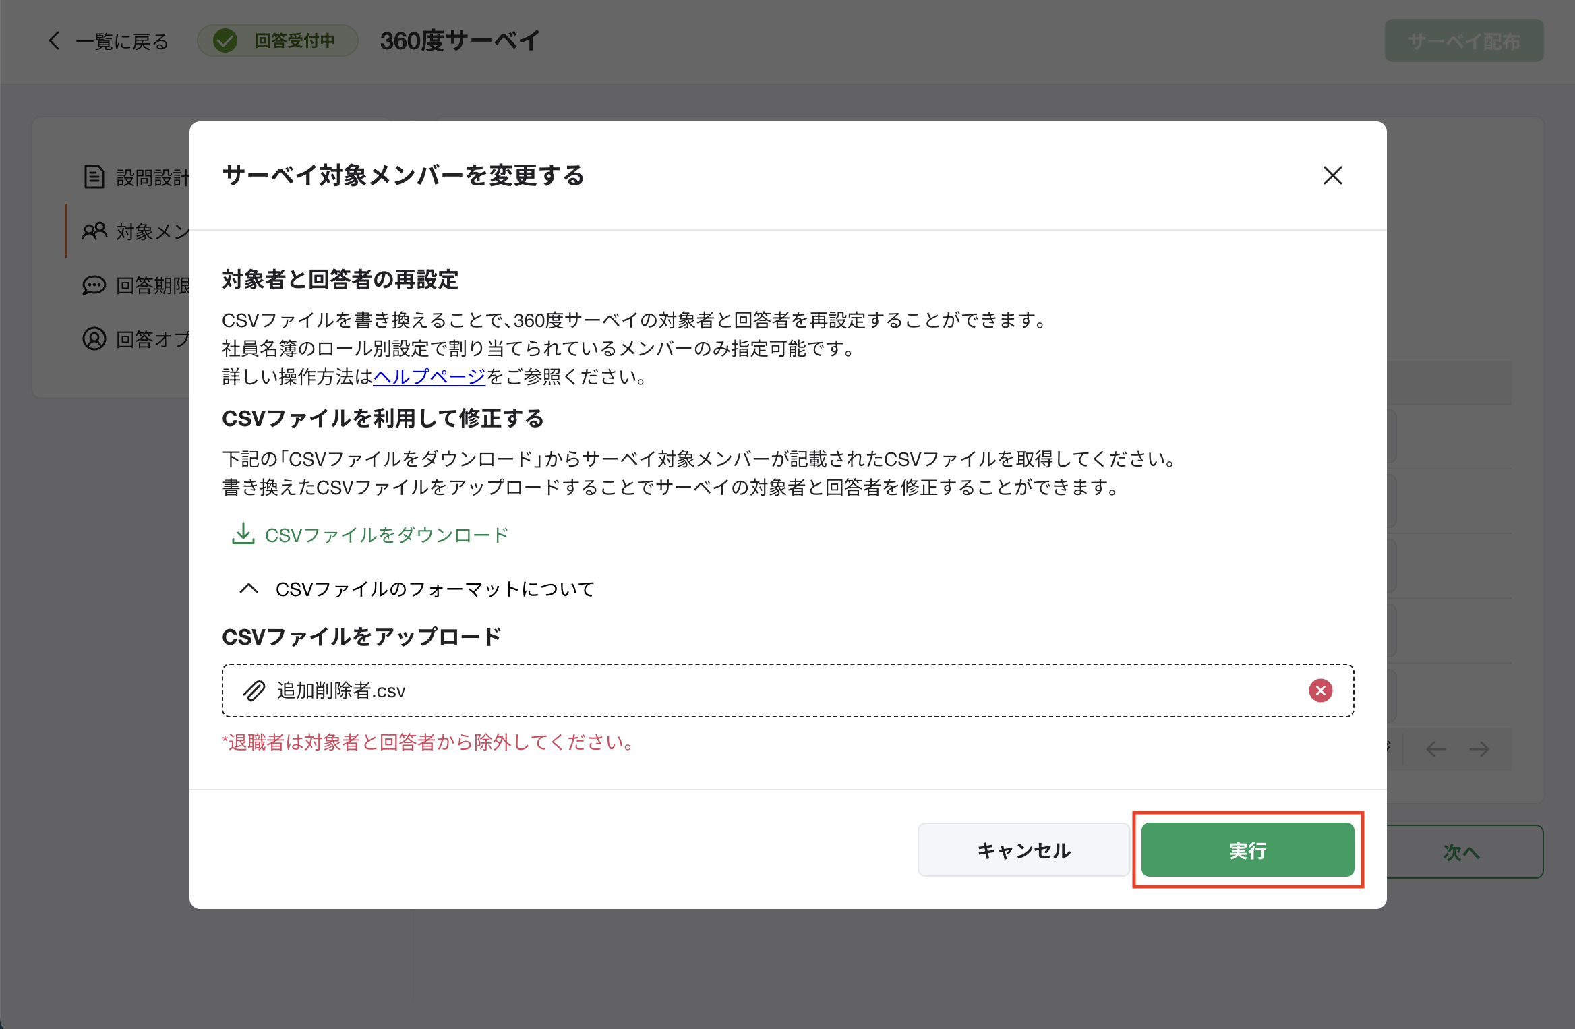Open the ヘルプページ link
1575x1029 pixels.
[x=429, y=377]
